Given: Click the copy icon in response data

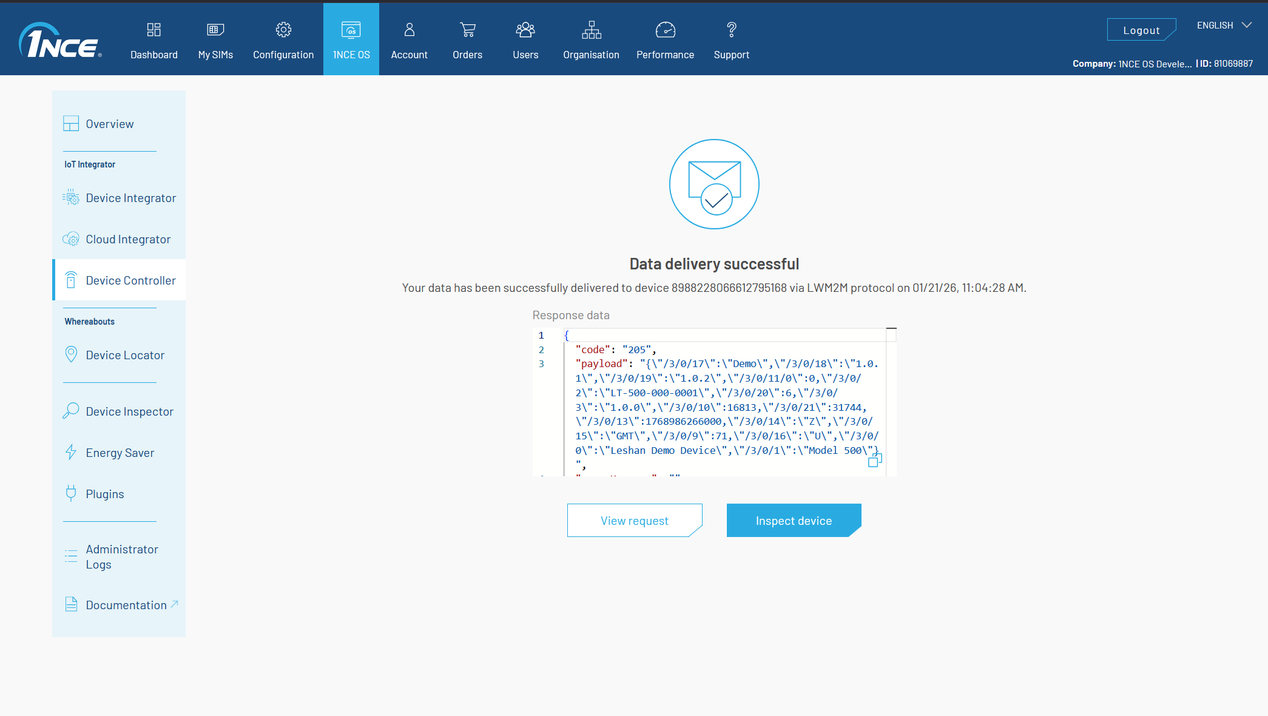Looking at the screenshot, I should tap(874, 461).
